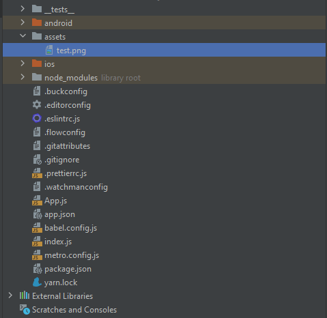The image size is (327, 318).
Task: Collapse the assets folder
Action: 23,35
